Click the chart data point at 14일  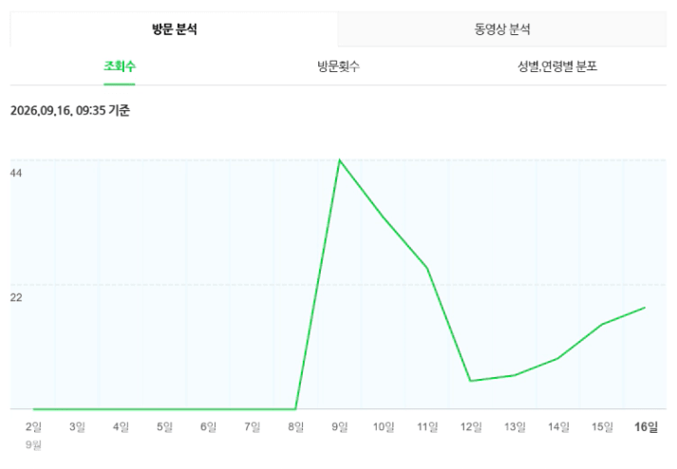pyautogui.click(x=557, y=359)
